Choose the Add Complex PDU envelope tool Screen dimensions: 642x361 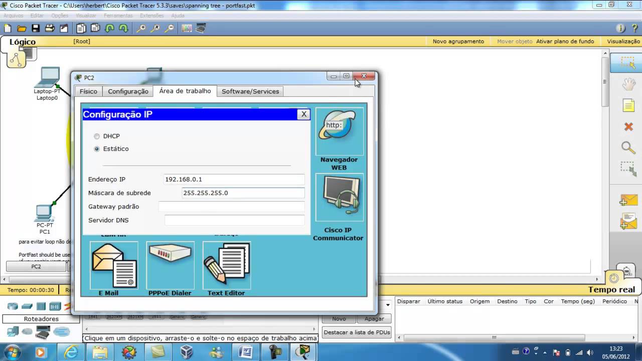pyautogui.click(x=628, y=221)
